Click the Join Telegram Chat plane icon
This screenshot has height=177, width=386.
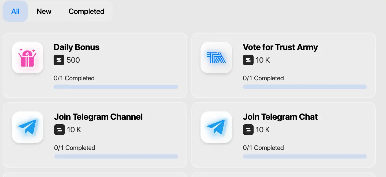216,127
